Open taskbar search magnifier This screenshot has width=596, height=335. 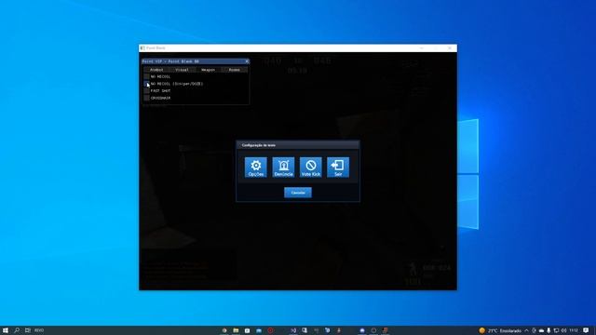17,330
